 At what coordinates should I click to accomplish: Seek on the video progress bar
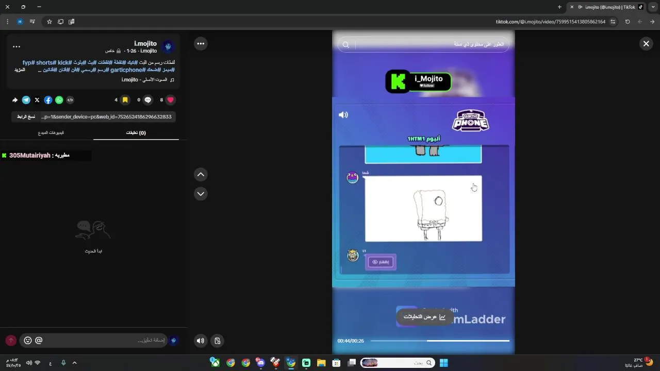coord(440,341)
